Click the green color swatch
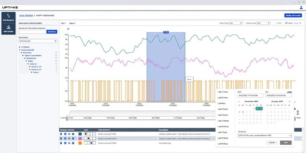Viewport: 306px width, 153px height. pyautogui.click(x=80, y=134)
